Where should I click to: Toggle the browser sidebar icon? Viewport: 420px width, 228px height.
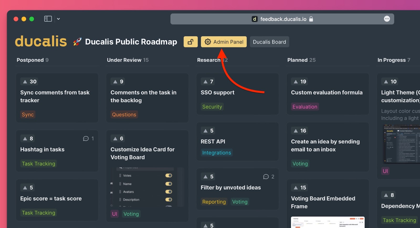click(x=48, y=19)
